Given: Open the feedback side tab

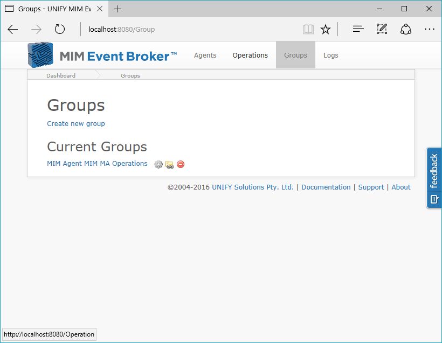Looking at the screenshot, I should [434, 178].
